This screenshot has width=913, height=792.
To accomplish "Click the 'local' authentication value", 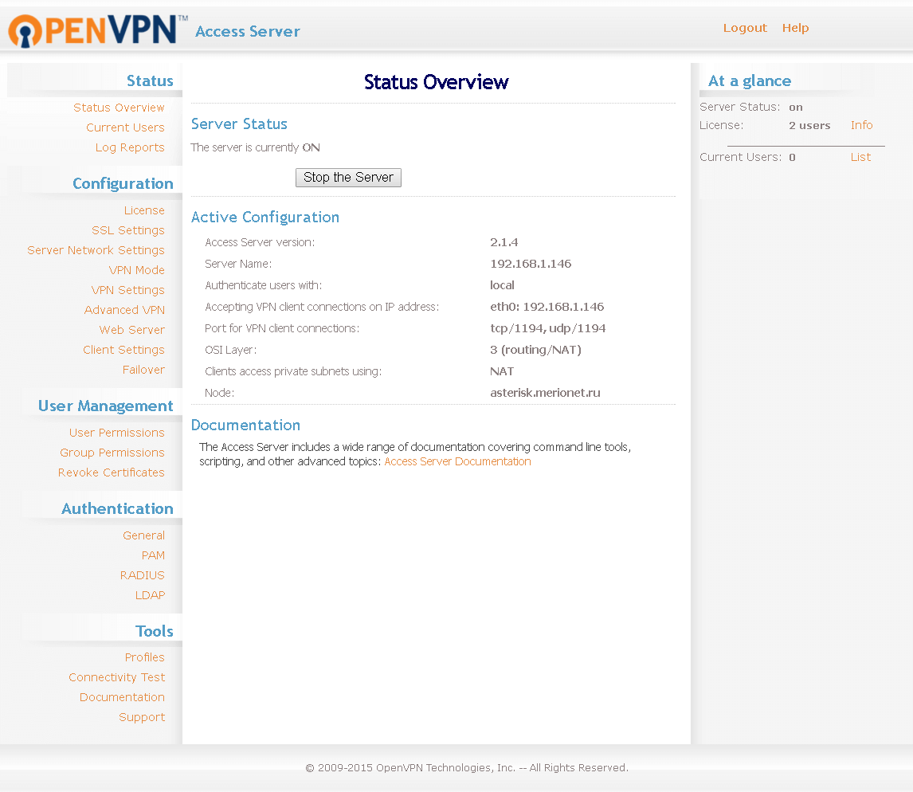I will coord(502,285).
